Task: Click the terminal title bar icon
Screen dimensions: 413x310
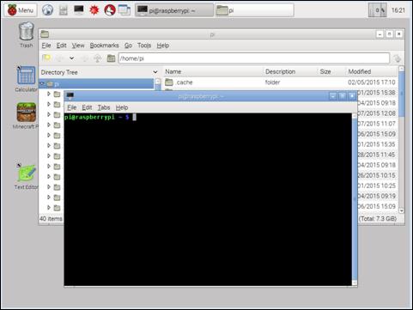Action: pos(70,96)
